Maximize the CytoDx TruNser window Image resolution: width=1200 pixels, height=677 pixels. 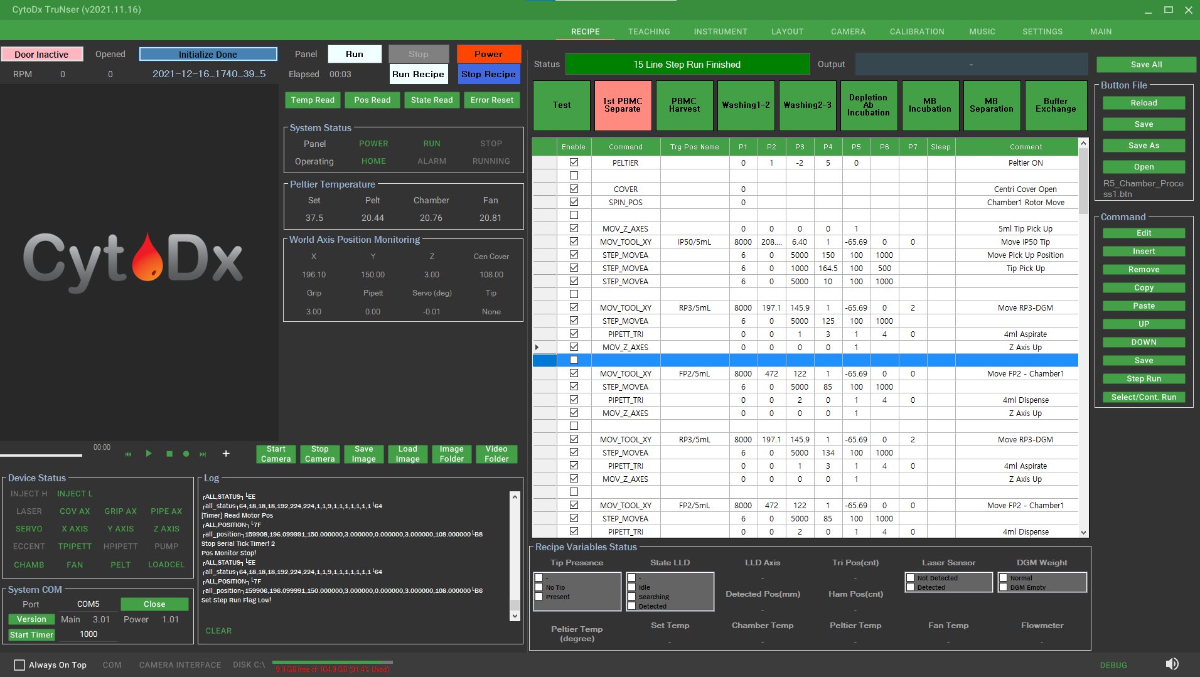[1169, 10]
